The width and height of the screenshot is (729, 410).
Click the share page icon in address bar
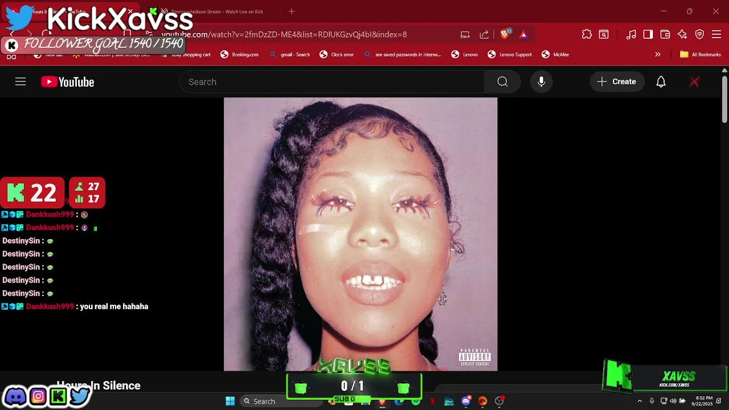(484, 34)
